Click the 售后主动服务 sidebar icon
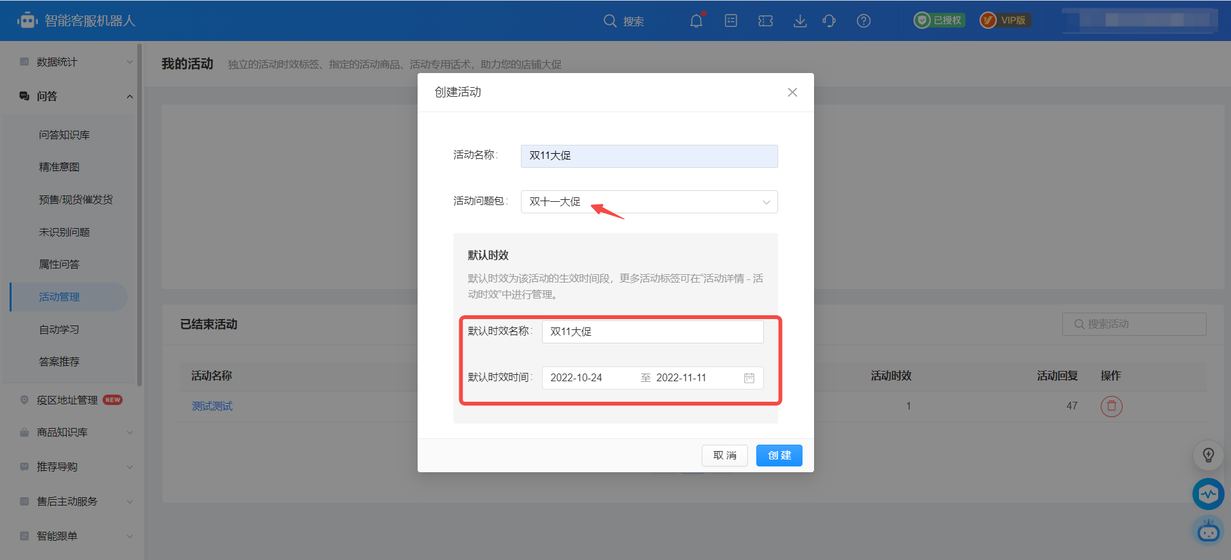This screenshot has height=560, width=1231. [24, 501]
